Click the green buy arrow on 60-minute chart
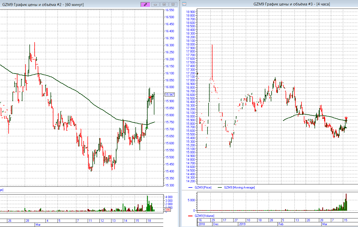358x227 pixels. (x=147, y=127)
